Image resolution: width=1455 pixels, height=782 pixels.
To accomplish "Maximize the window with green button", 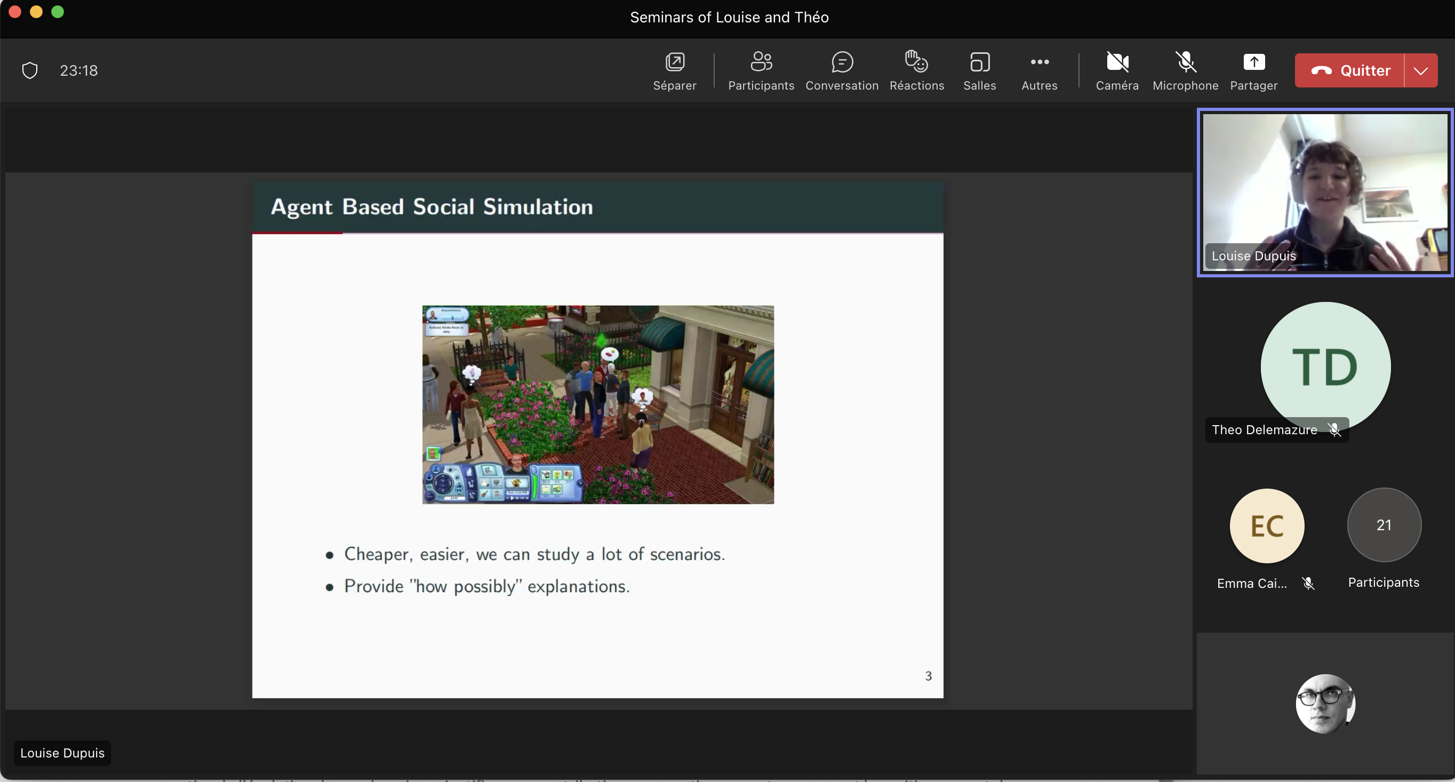I will pyautogui.click(x=58, y=11).
